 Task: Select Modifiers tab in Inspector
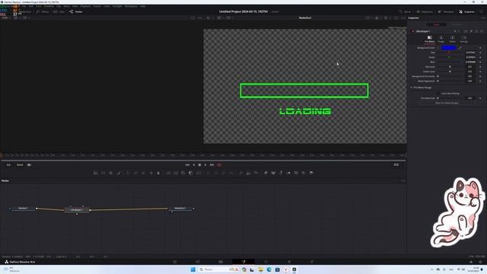(x=457, y=24)
